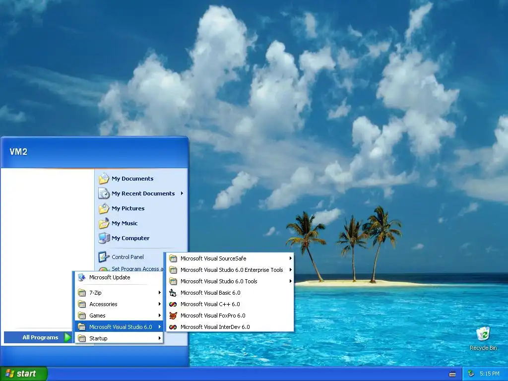Click the Microsoft Visual Studio 6.0 text label

pos(121,327)
